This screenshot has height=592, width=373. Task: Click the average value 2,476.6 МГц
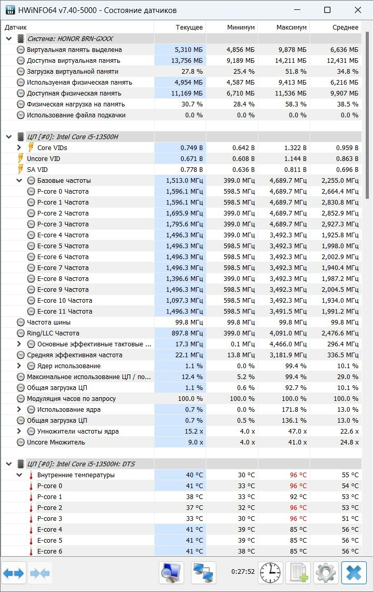tap(340, 333)
